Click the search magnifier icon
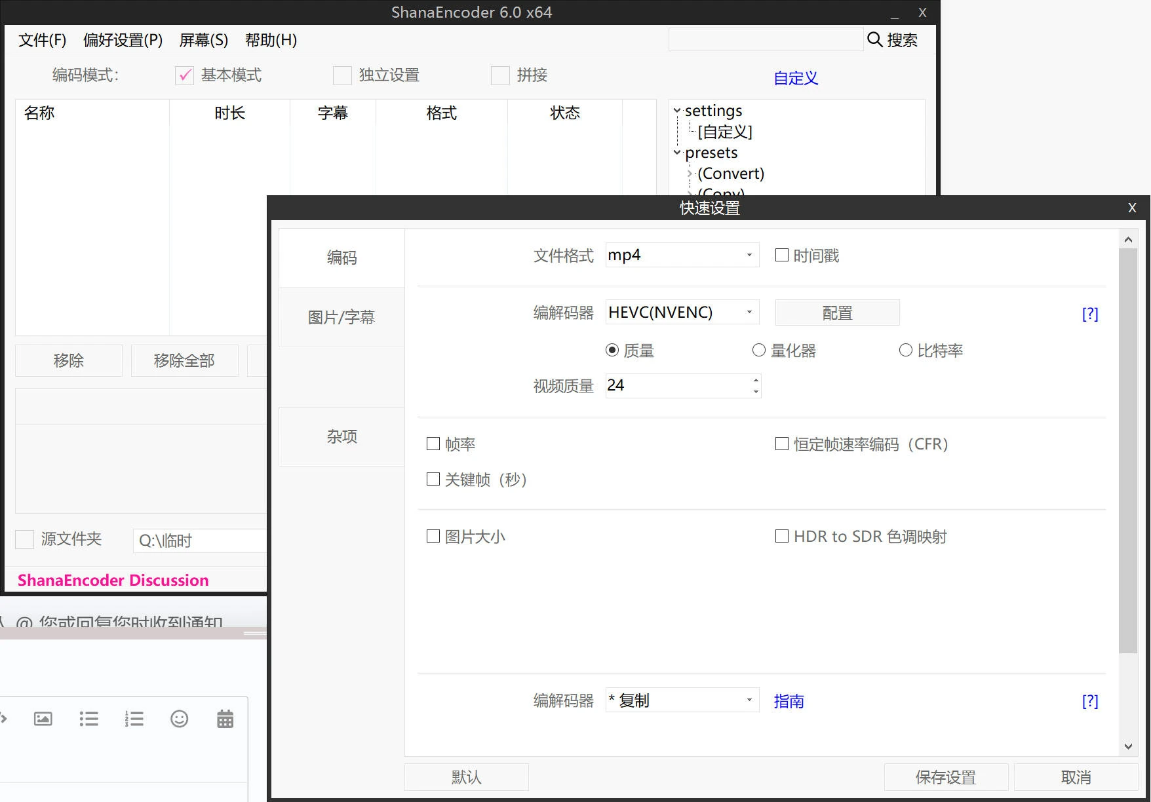1151x802 pixels. click(874, 39)
